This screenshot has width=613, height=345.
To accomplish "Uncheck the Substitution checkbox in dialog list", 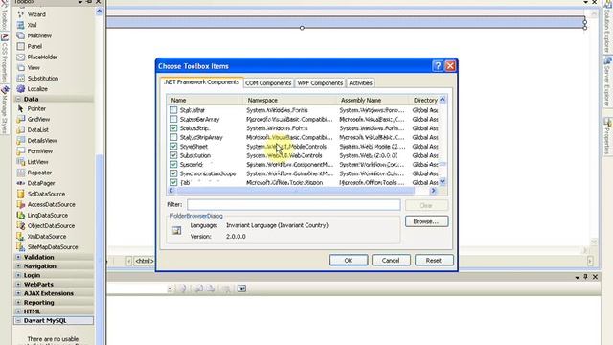I will tap(173, 155).
